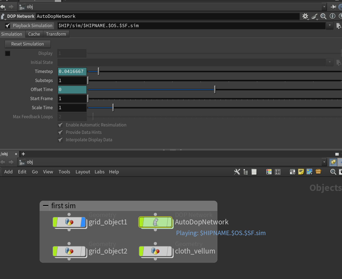Click the Timestep slider handle
Image resolution: width=342 pixels, height=279 pixels.
(98, 71)
